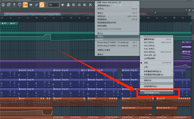The width and height of the screenshot is (194, 119).
Task: Click the info (i) toolbar icon
Action: (x=3, y=5)
